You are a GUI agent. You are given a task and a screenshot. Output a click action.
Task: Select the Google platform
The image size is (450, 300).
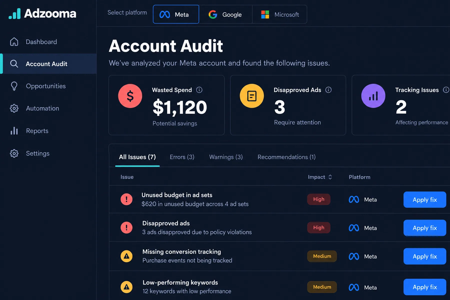(x=226, y=14)
